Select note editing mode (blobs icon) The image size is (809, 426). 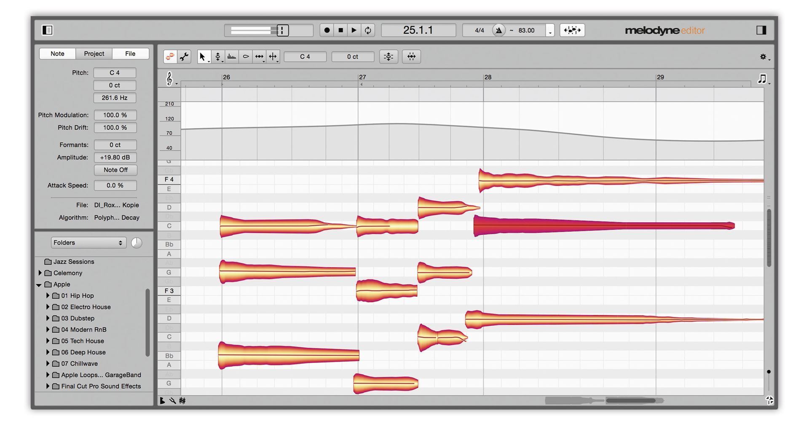170,56
